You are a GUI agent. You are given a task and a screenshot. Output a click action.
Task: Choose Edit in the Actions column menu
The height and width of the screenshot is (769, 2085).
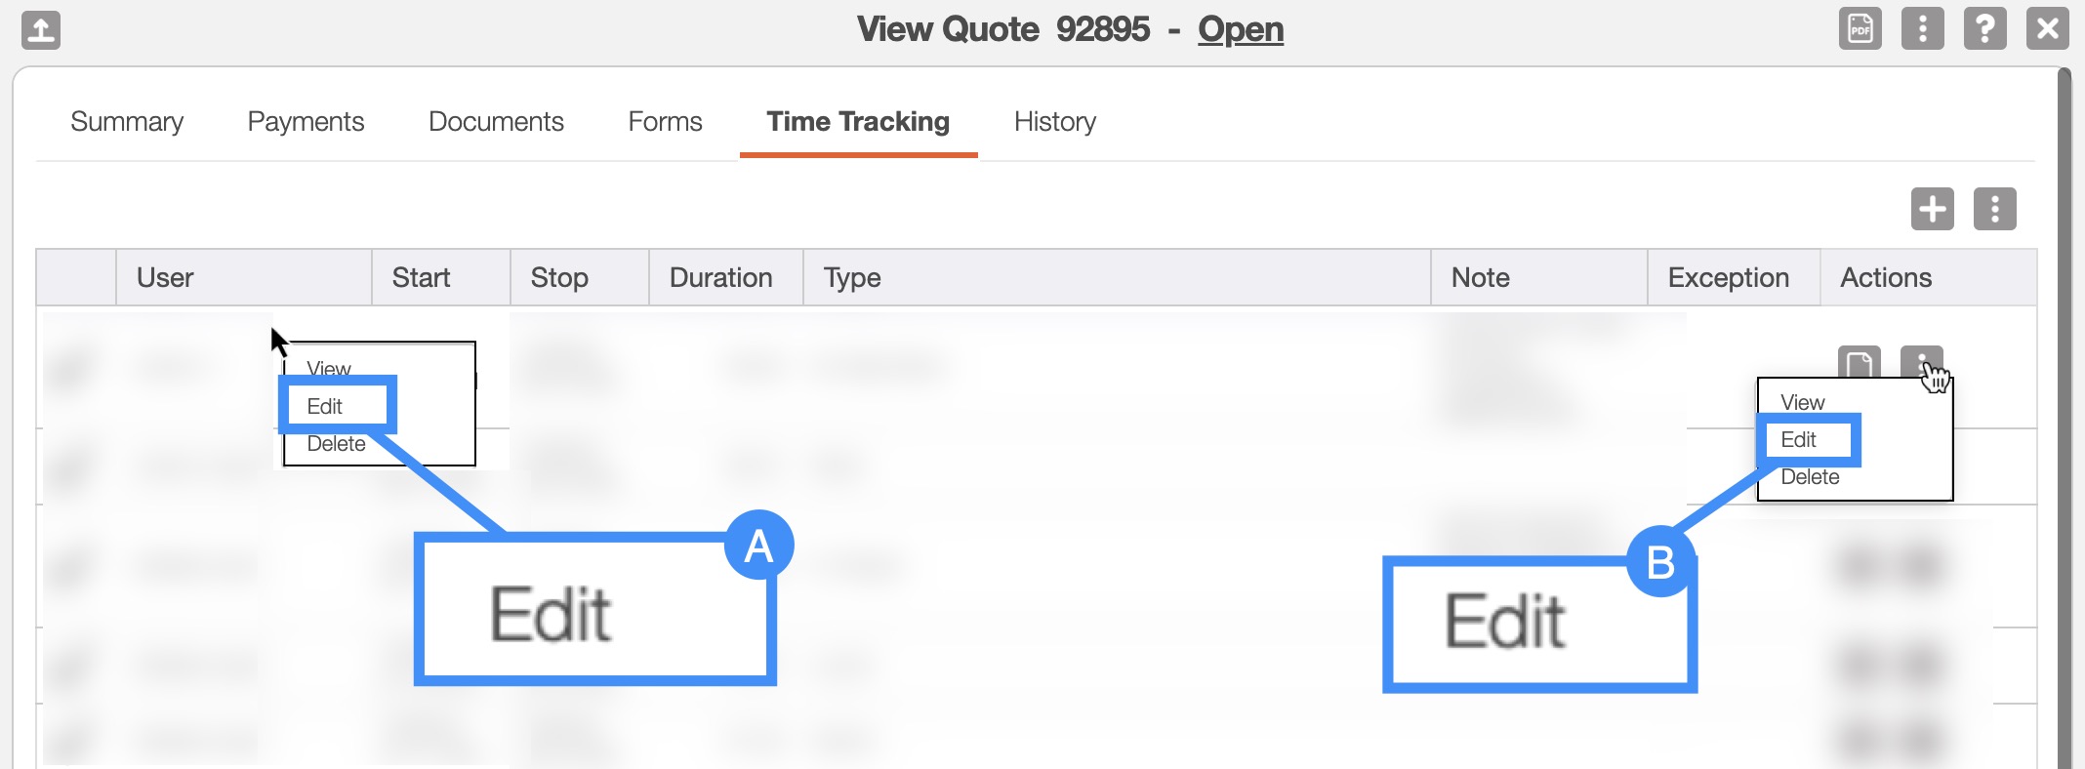1798,440
